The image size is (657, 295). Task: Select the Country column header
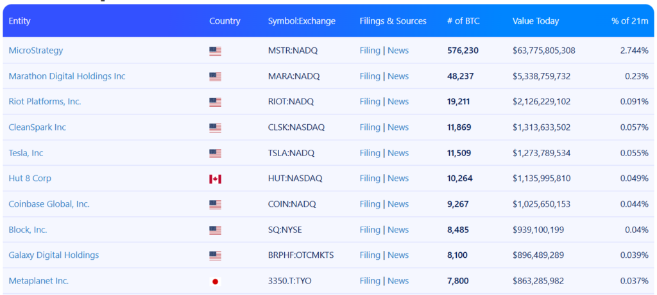point(225,21)
